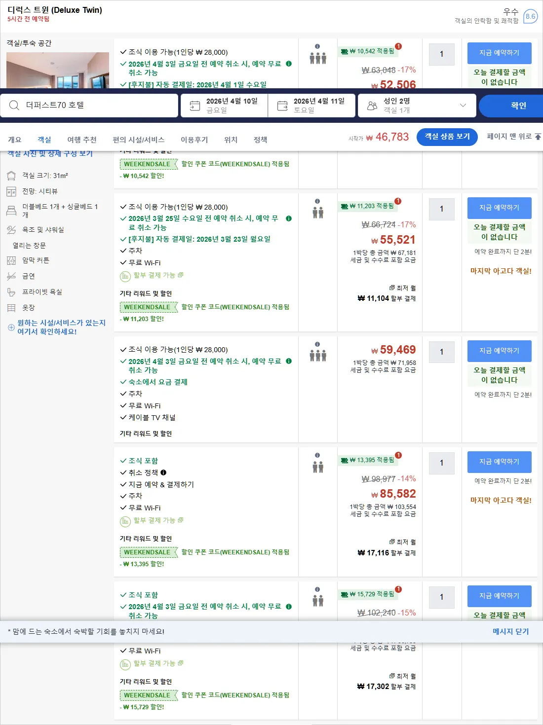Click the three-guest occupancy icon in ₩59,469 row
Screen dimensions: 543x725
point(318,356)
